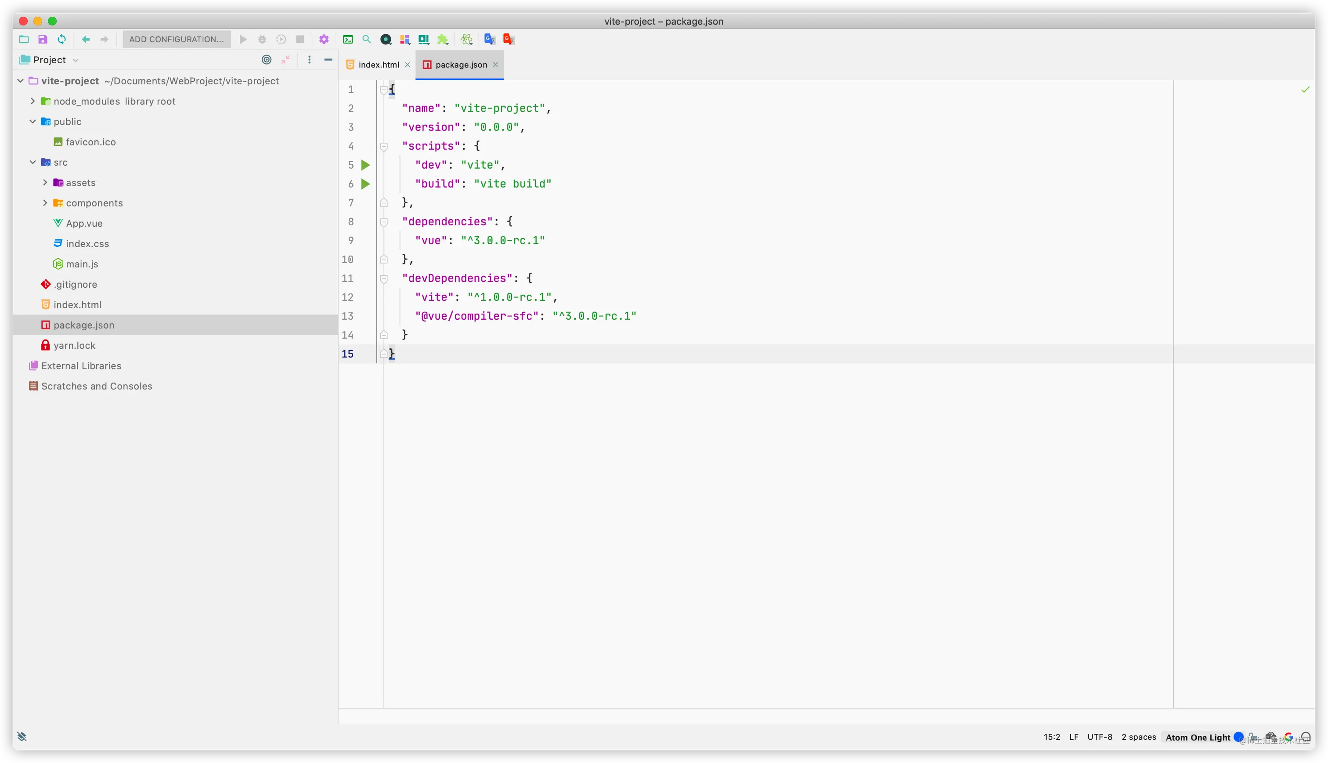The image size is (1328, 763).
Task: Click Select Opened File target icon
Action: (x=267, y=60)
